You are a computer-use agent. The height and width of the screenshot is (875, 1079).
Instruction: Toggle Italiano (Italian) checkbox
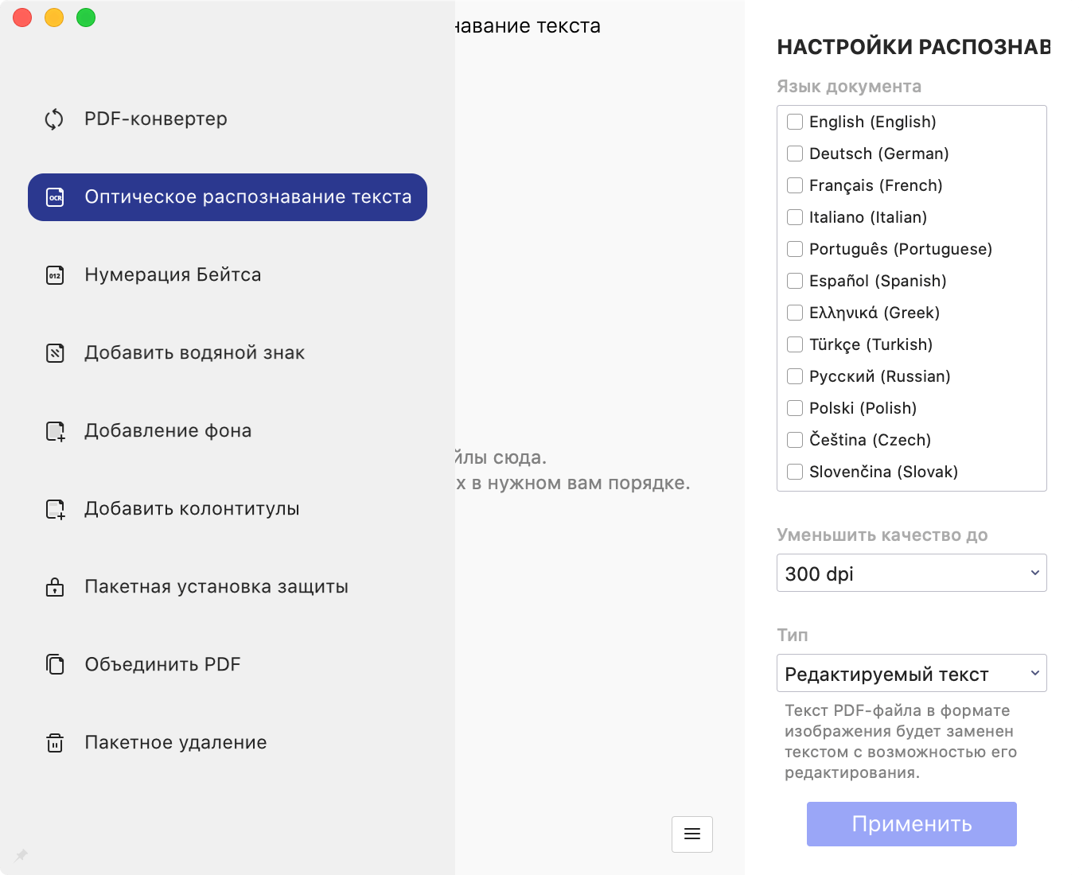pyautogui.click(x=795, y=217)
